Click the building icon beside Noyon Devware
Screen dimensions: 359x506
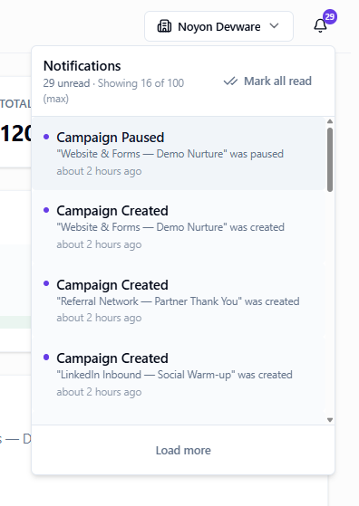click(x=164, y=26)
